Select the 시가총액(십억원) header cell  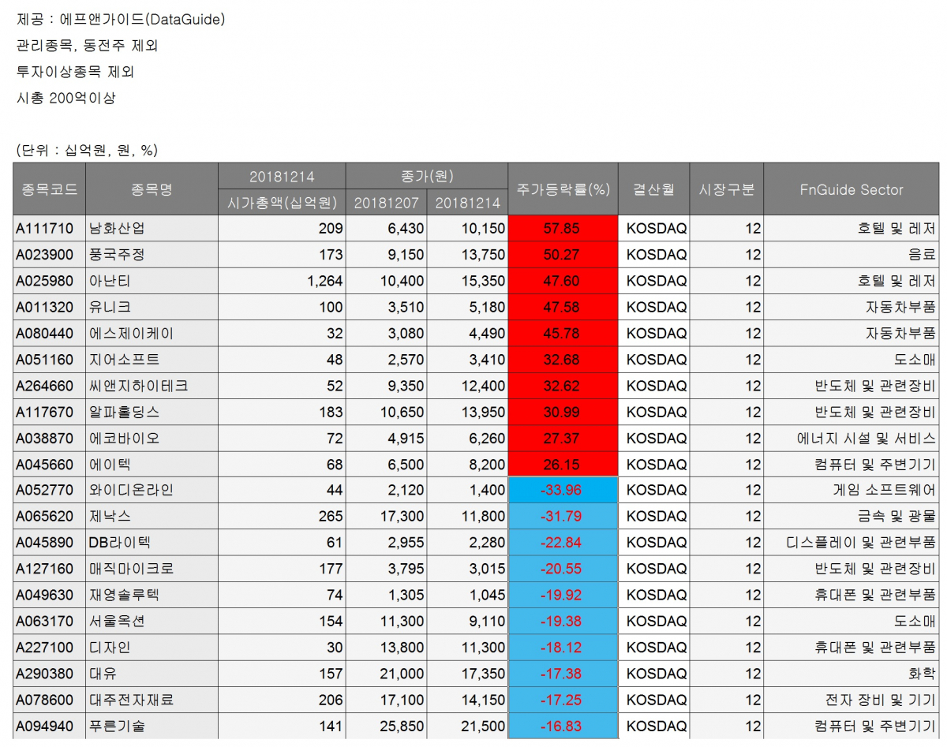(x=280, y=203)
